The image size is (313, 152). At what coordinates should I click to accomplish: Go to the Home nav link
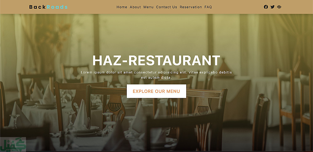pos(122,7)
